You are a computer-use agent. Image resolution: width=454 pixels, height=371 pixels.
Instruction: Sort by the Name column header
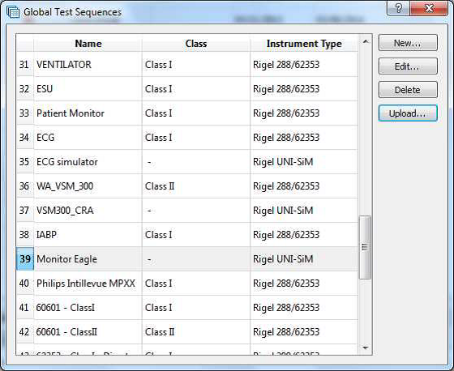coord(88,44)
